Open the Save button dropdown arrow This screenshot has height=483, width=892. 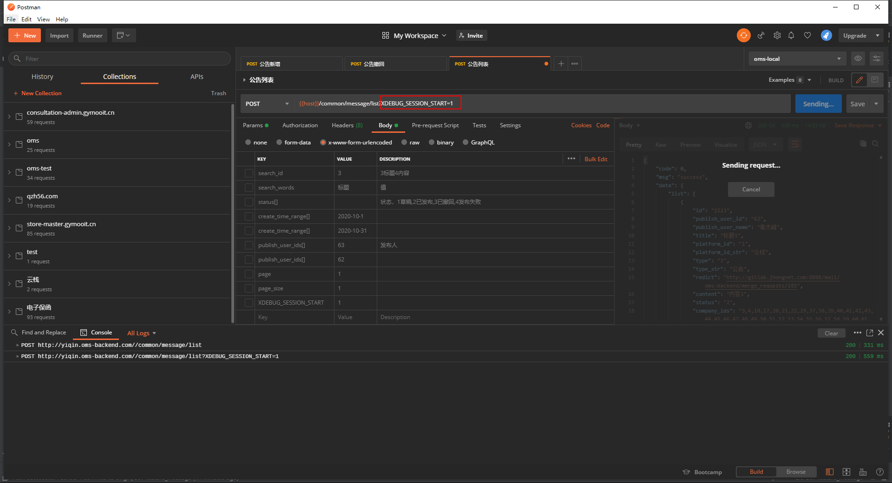876,104
